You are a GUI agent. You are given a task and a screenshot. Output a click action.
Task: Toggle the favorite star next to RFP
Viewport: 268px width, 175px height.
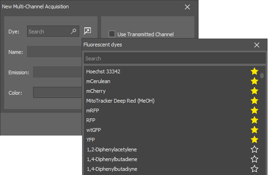coord(254,120)
